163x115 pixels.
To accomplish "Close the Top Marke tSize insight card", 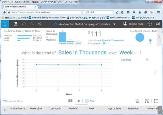I will 41,30.
